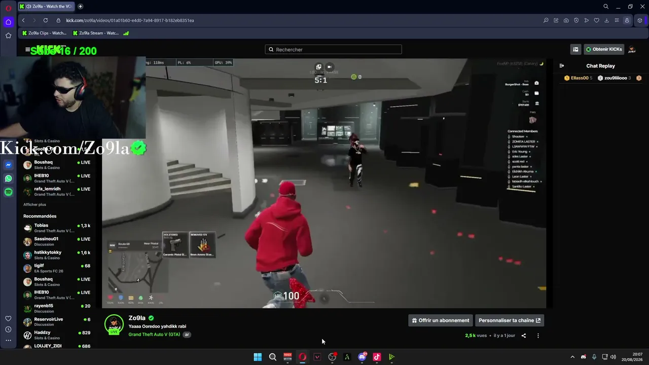Open search tabs magnifier in title bar
649x365 pixels.
(x=606, y=7)
